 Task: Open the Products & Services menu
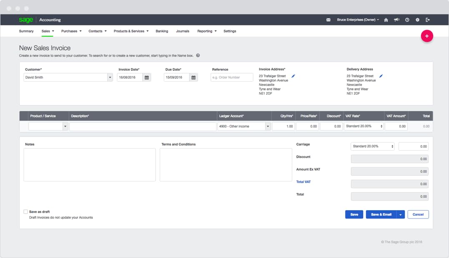tap(131, 31)
